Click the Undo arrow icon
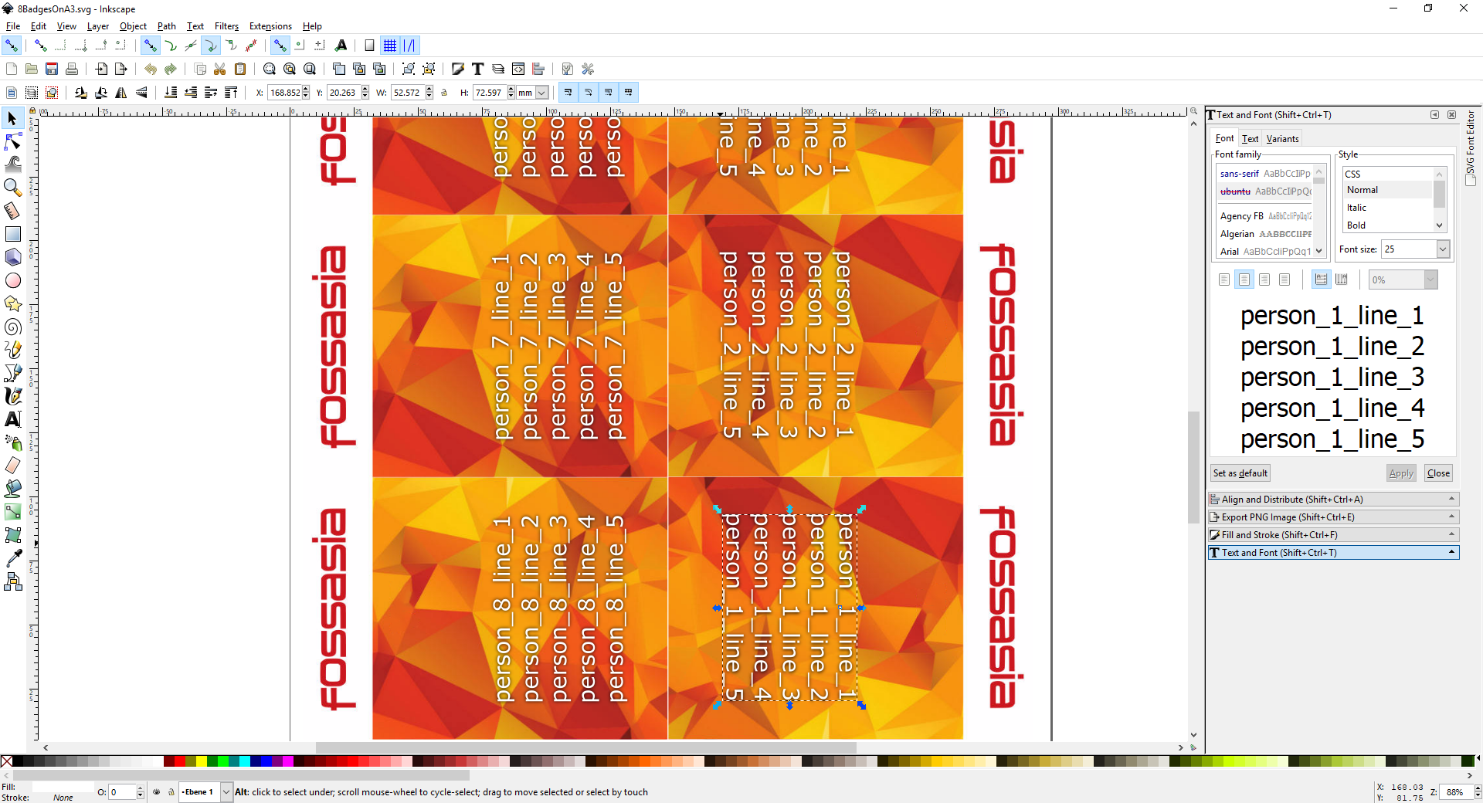 point(151,69)
